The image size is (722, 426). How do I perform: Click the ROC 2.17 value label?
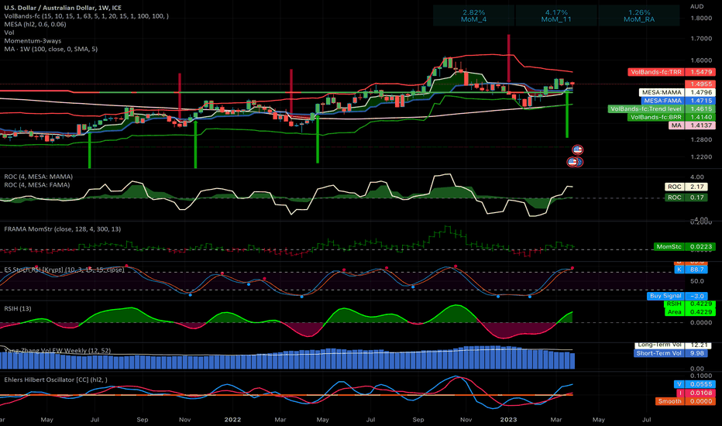coord(686,187)
